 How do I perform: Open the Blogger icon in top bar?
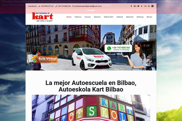pos(153,6)
